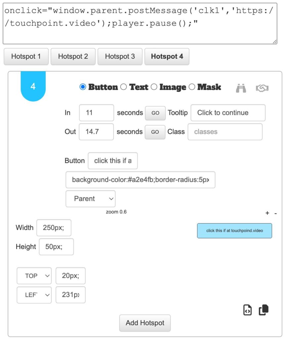
Task: Zoom in with the plus sign
Action: [267, 213]
